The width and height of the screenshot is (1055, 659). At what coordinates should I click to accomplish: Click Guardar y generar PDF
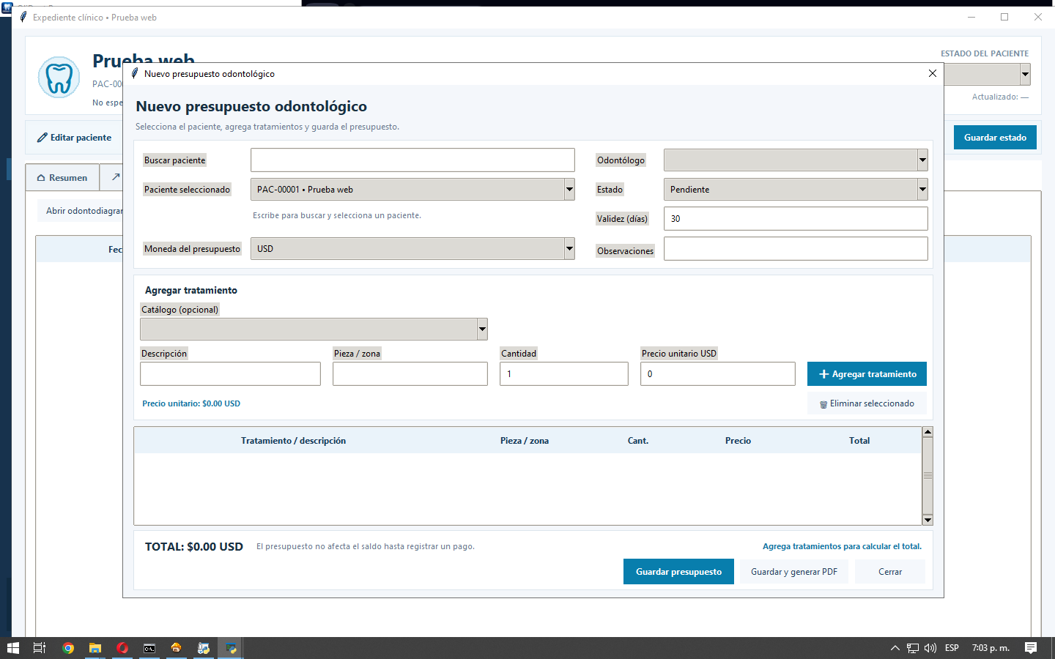point(794,572)
